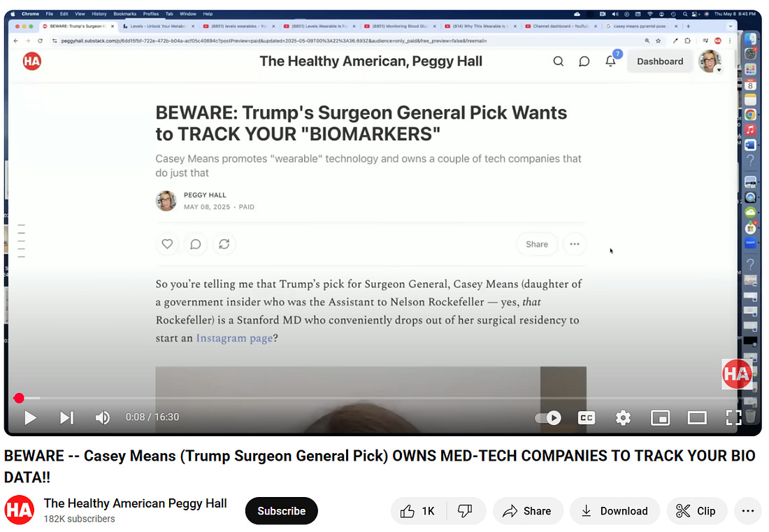Go back in browser

click(x=16, y=41)
